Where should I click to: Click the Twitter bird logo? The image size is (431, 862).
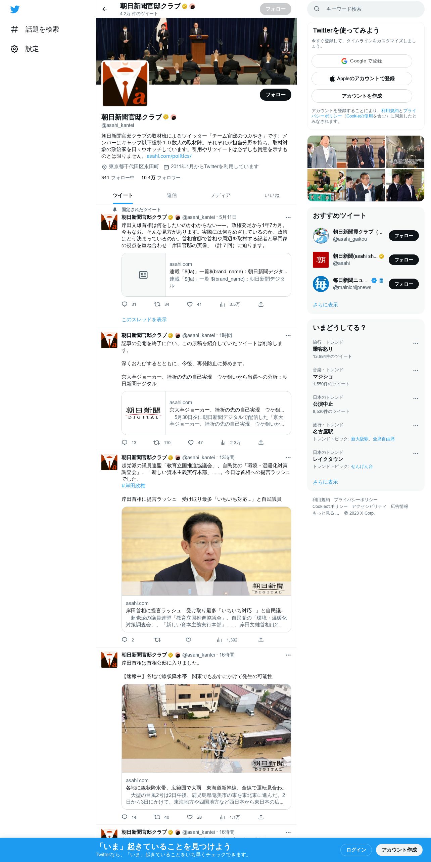coord(15,9)
